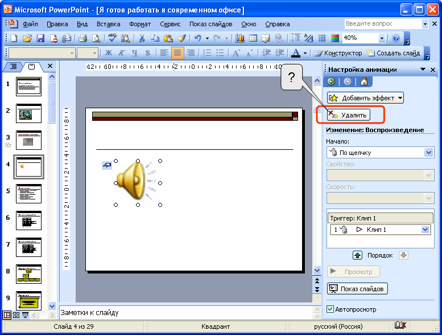Screen dimensions: 442x335
Task: Open the Undo history dropdown arrow
Action: (x=207, y=38)
